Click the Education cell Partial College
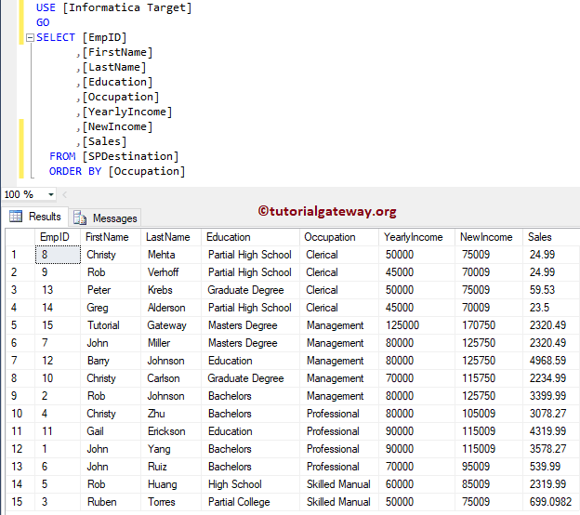 tap(250, 502)
